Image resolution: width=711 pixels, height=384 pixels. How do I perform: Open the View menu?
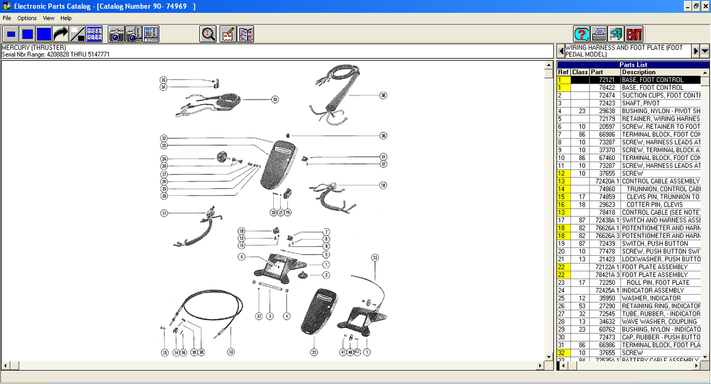[48, 18]
